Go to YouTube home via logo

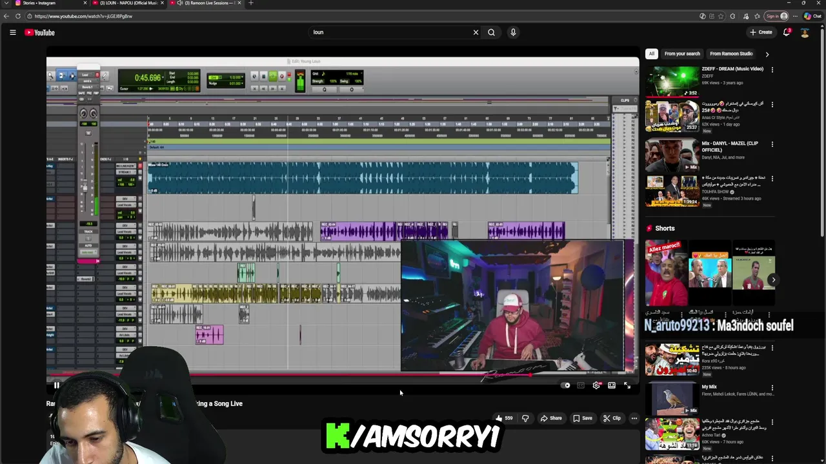point(40,32)
